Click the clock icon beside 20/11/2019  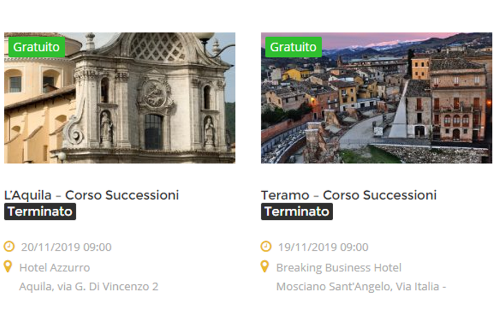9,246
